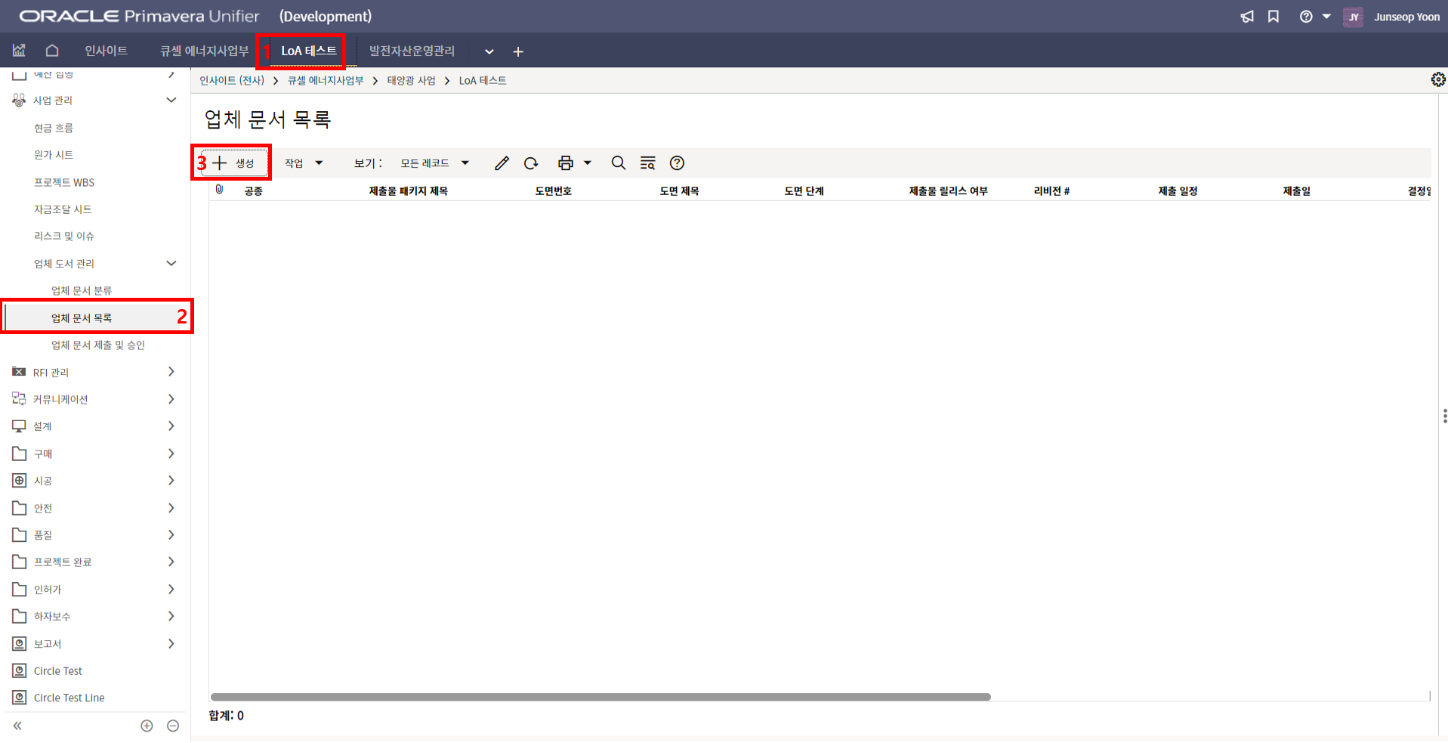Viewport: 1448px width, 743px height.
Task: Open the settings gear icon
Action: 1437,79
